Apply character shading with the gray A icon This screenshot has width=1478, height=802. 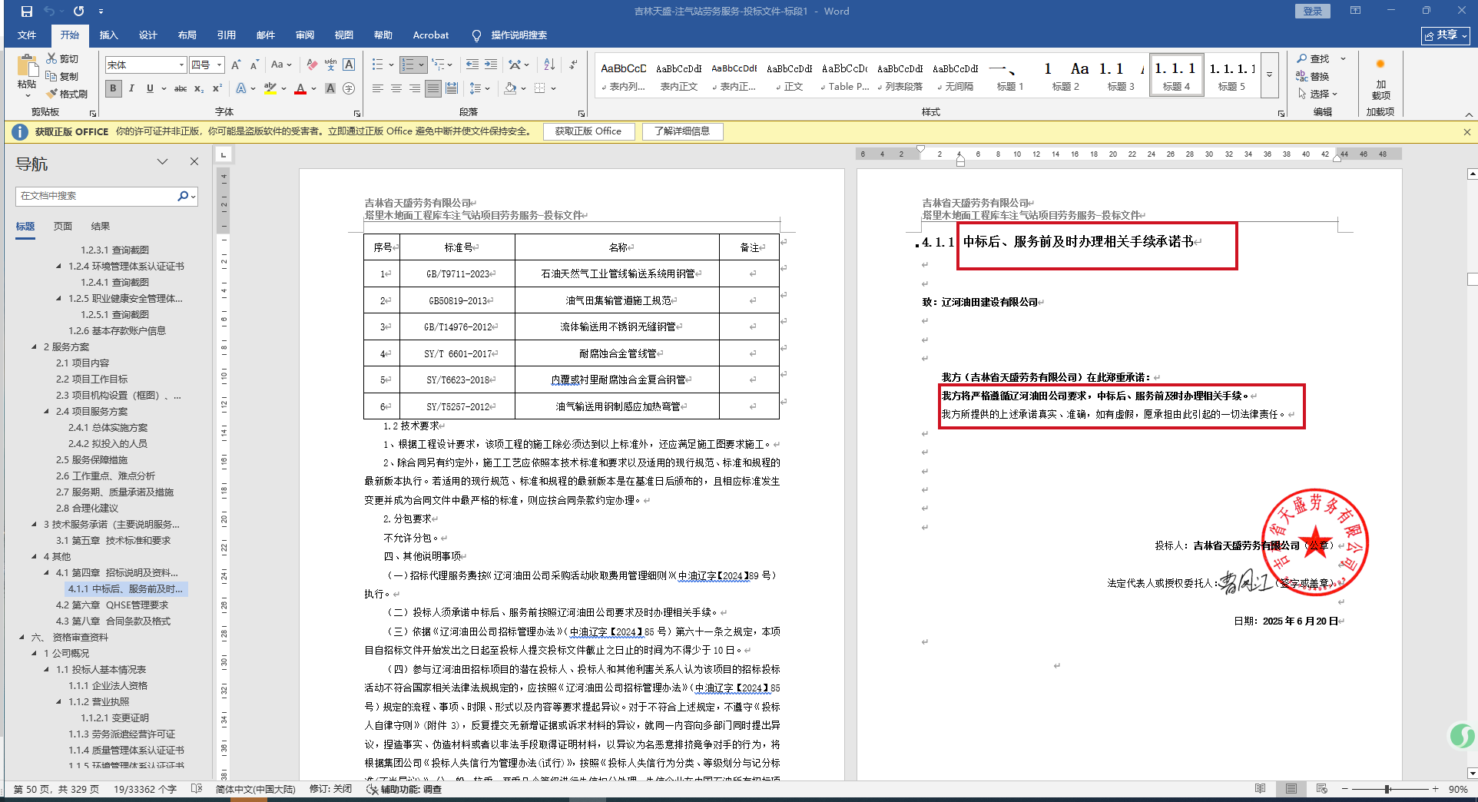(x=330, y=88)
